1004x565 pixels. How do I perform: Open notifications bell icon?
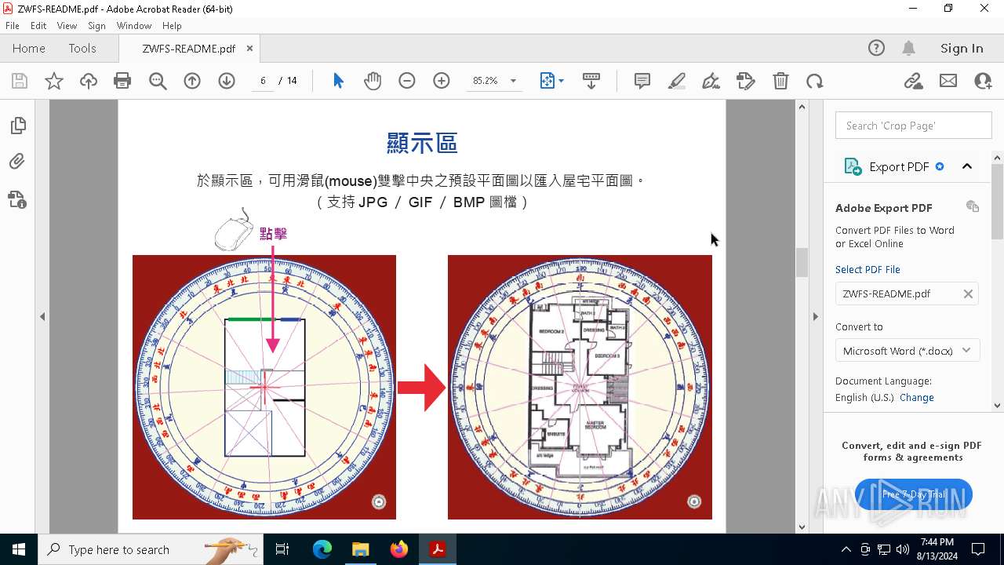pos(909,48)
